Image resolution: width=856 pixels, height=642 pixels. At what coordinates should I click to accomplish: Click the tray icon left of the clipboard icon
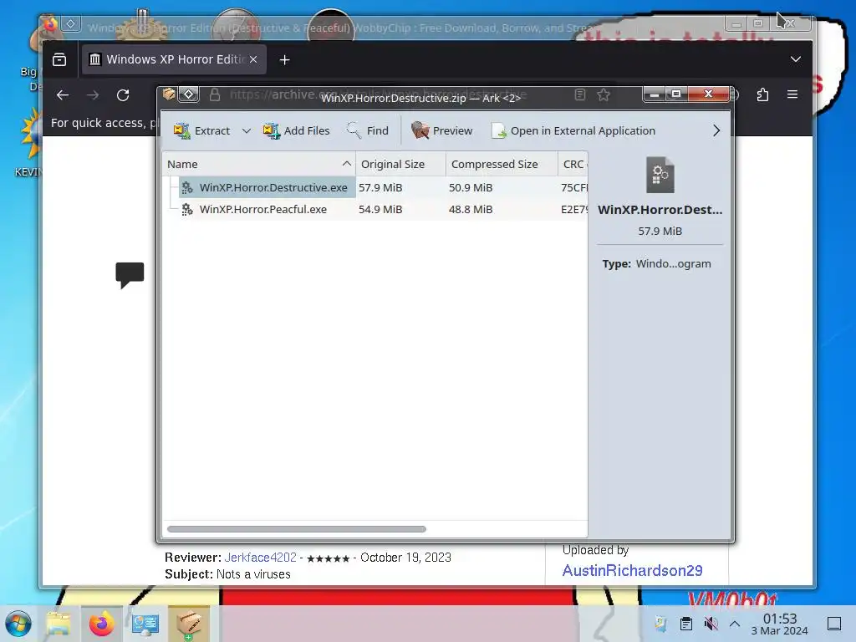pos(661,624)
